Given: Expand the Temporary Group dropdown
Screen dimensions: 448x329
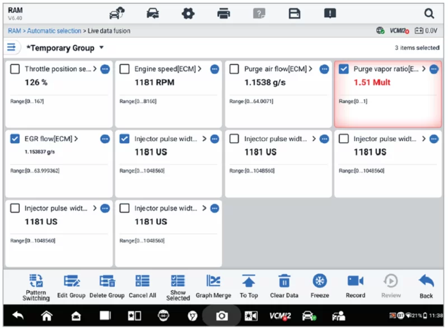Looking at the screenshot, I should [x=101, y=48].
